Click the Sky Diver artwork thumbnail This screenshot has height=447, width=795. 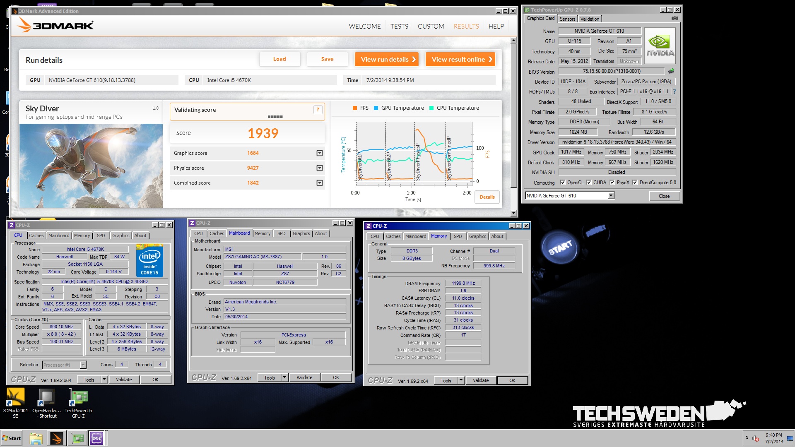click(x=91, y=166)
